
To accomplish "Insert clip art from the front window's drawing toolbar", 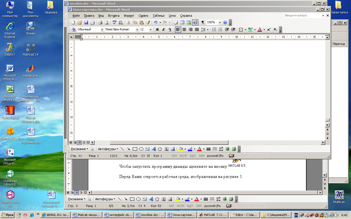I will pos(166,149).
